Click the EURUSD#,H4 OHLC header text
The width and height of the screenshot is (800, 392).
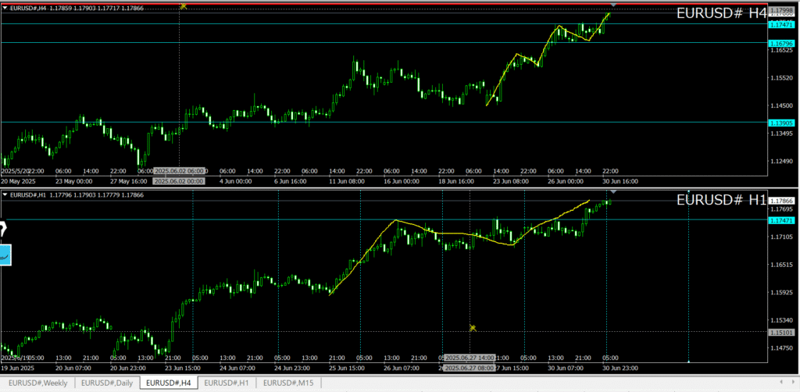[77, 8]
